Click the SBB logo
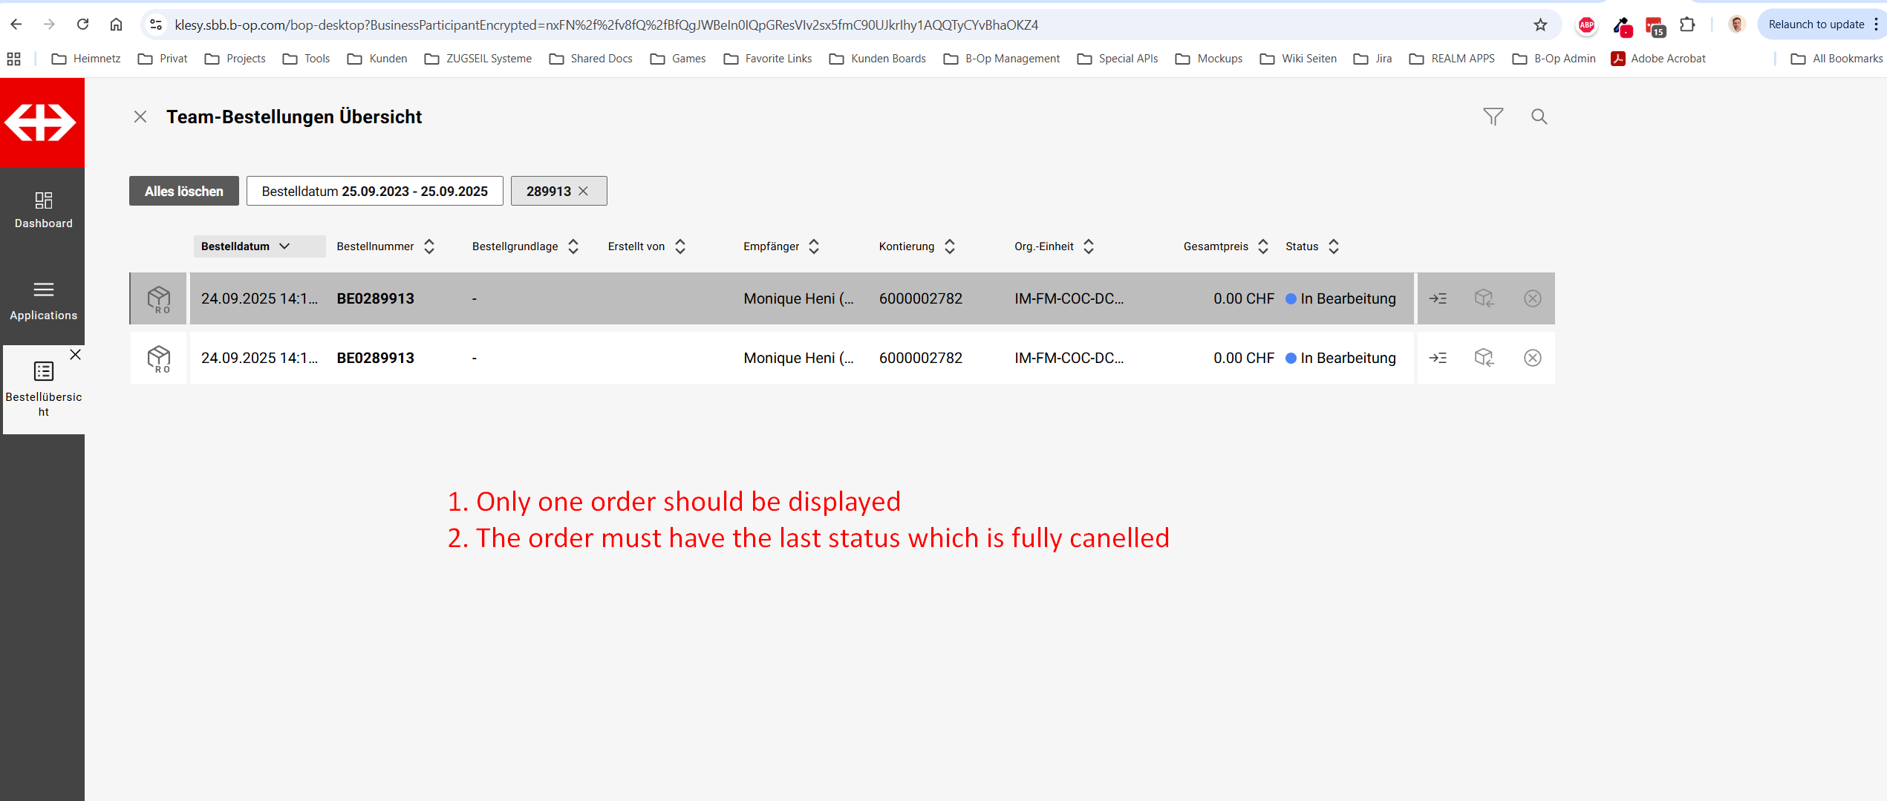The image size is (1887, 801). [42, 122]
